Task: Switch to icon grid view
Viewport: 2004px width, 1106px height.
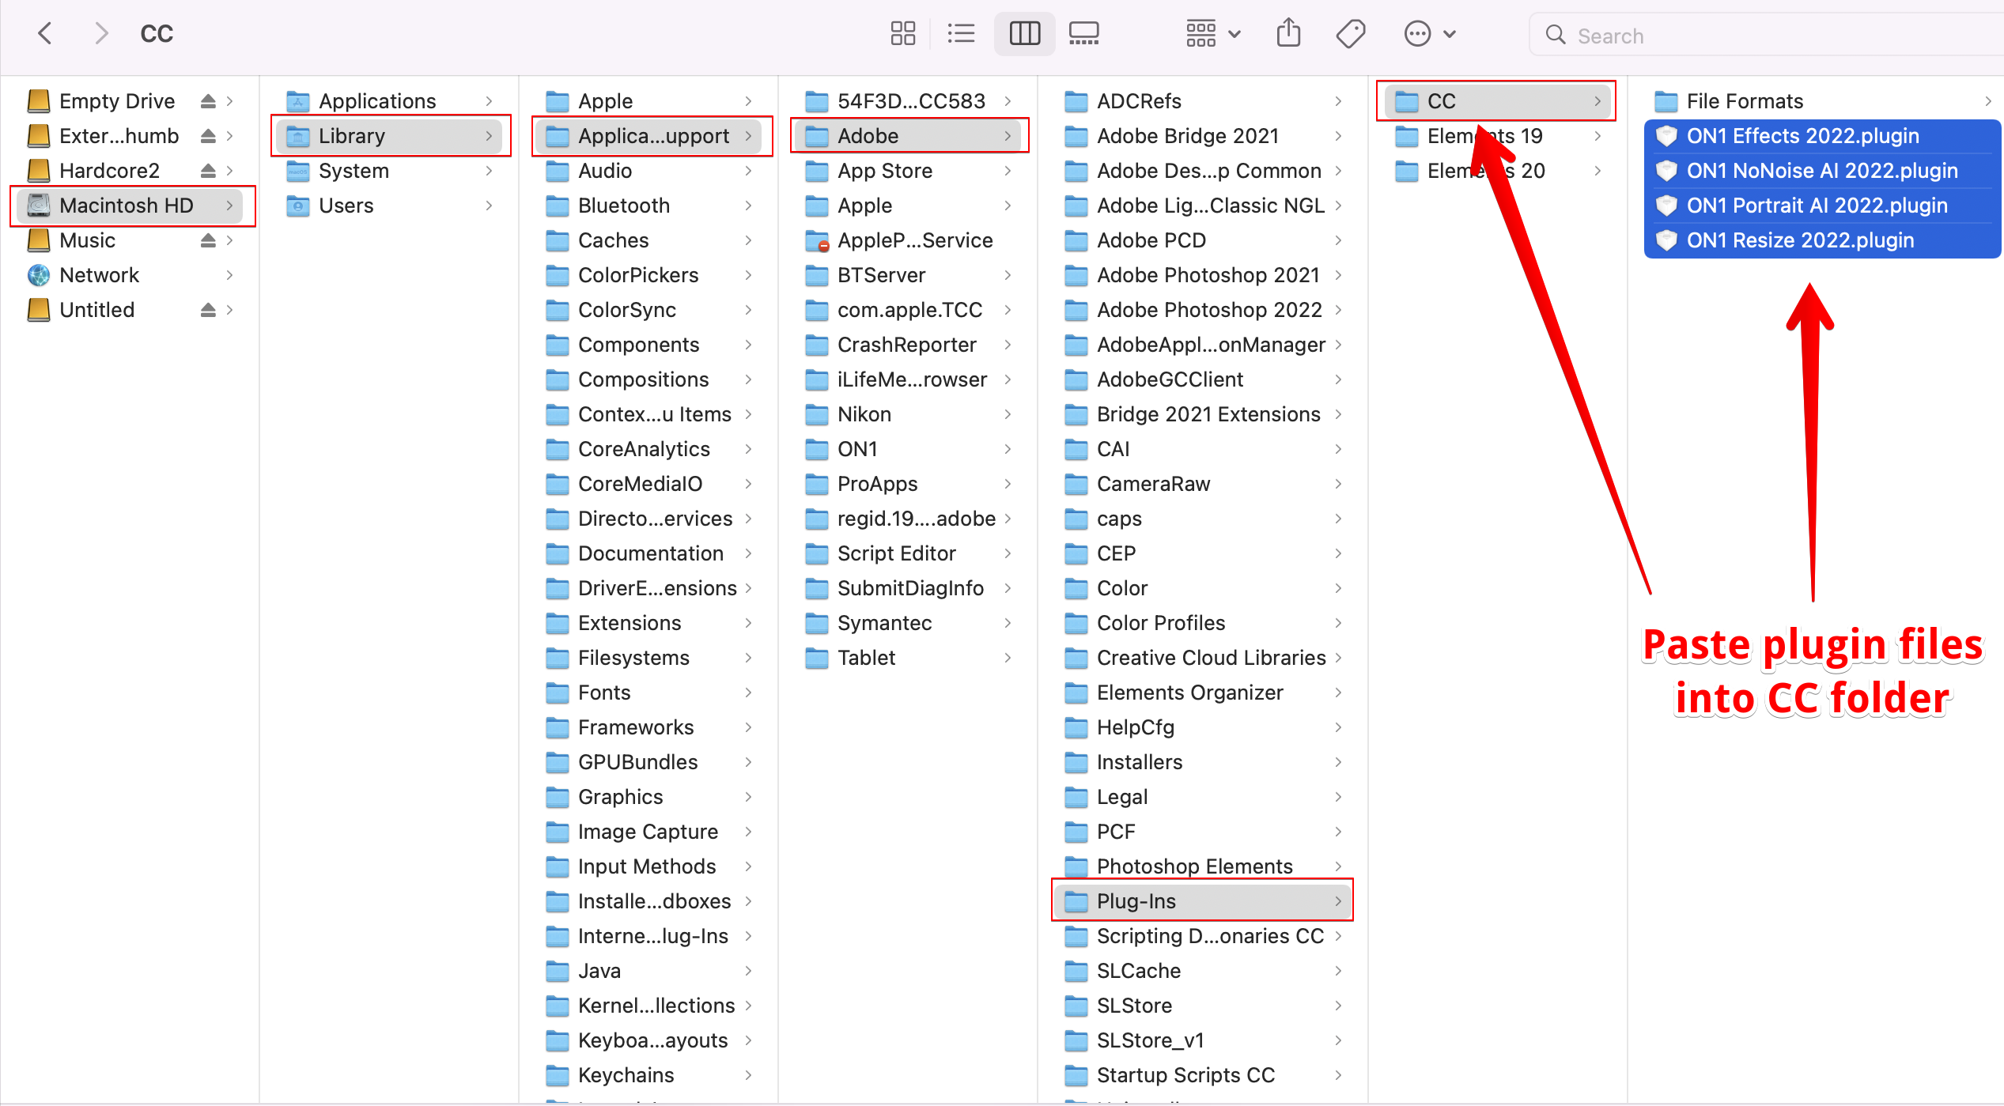Action: point(902,34)
